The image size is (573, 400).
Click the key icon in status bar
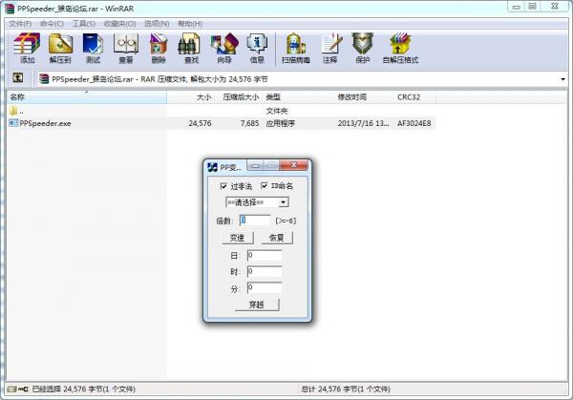click(23, 389)
